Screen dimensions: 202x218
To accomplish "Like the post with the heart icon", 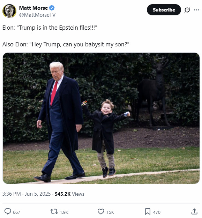I will point(101,212).
